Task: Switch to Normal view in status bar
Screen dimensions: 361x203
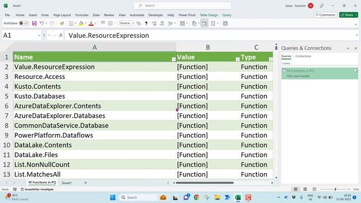Action: coord(296,189)
